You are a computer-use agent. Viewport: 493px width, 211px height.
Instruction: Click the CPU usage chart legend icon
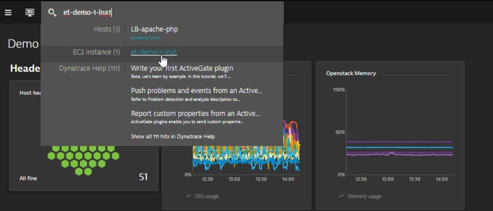pos(189,196)
